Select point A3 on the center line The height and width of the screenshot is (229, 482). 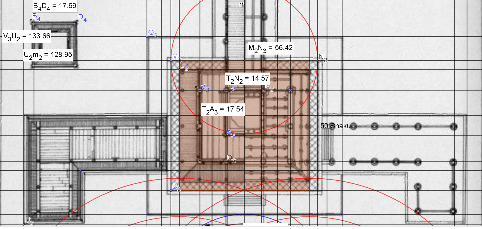click(x=226, y=135)
